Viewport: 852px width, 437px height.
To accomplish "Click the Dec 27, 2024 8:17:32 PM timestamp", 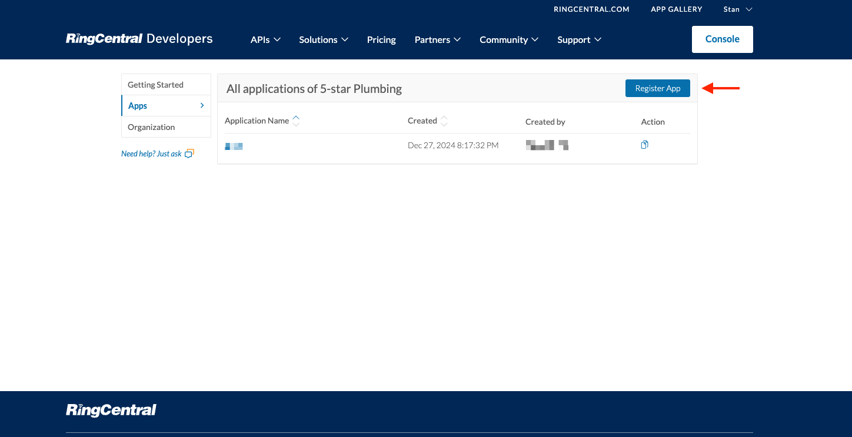I will (x=453, y=145).
